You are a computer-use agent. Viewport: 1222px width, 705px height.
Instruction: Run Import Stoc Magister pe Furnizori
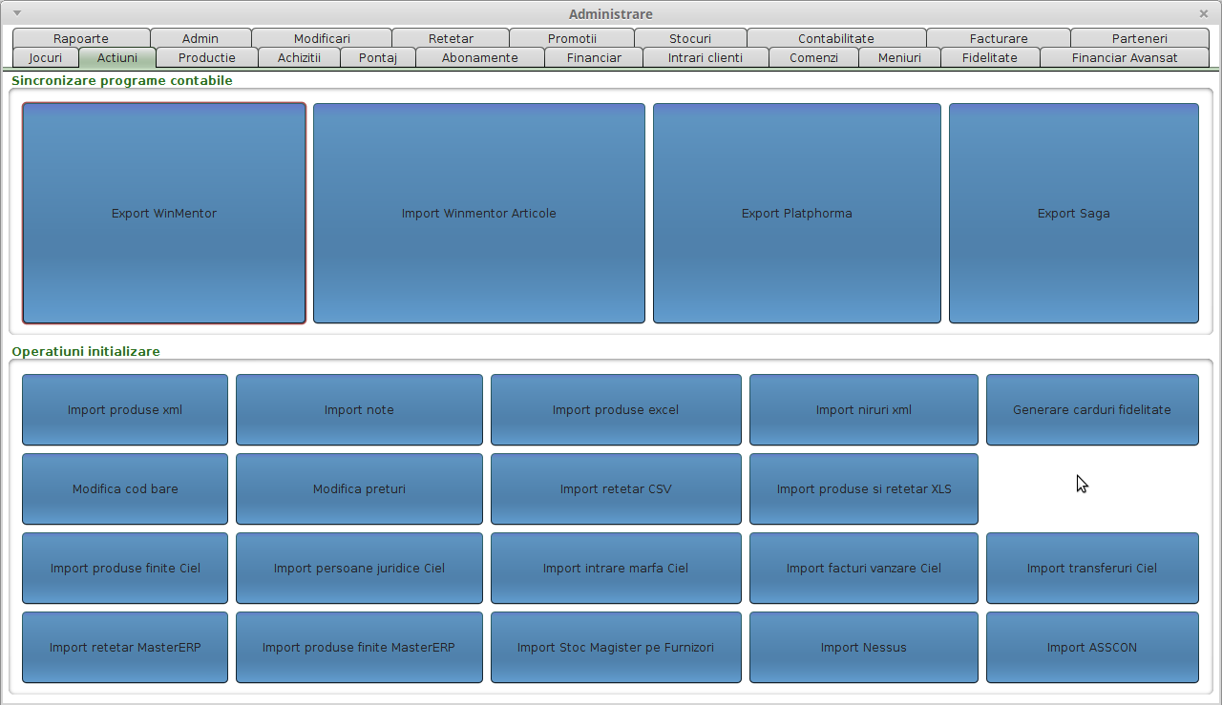pos(616,648)
